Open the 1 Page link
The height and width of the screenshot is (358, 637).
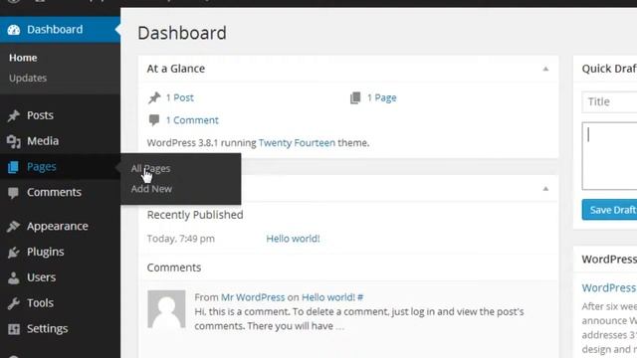[382, 97]
